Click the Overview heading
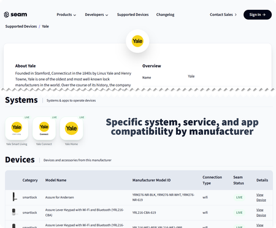The image size is (276, 228). tap(151, 66)
